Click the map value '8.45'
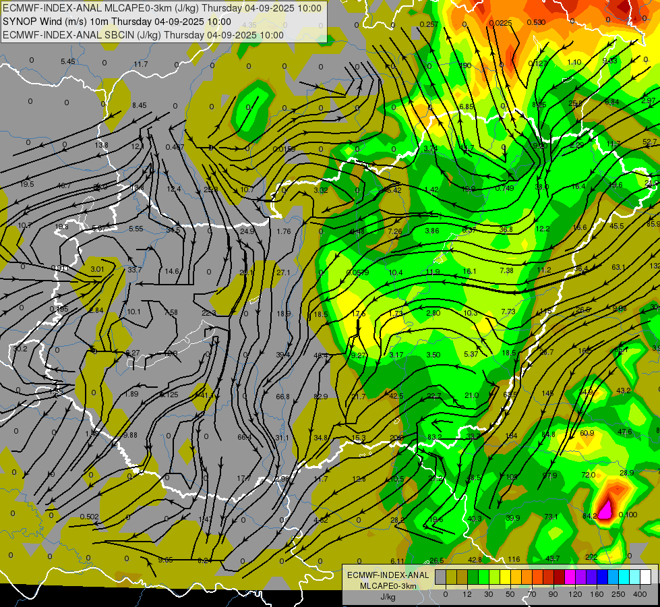The image size is (660, 607). tap(140, 105)
